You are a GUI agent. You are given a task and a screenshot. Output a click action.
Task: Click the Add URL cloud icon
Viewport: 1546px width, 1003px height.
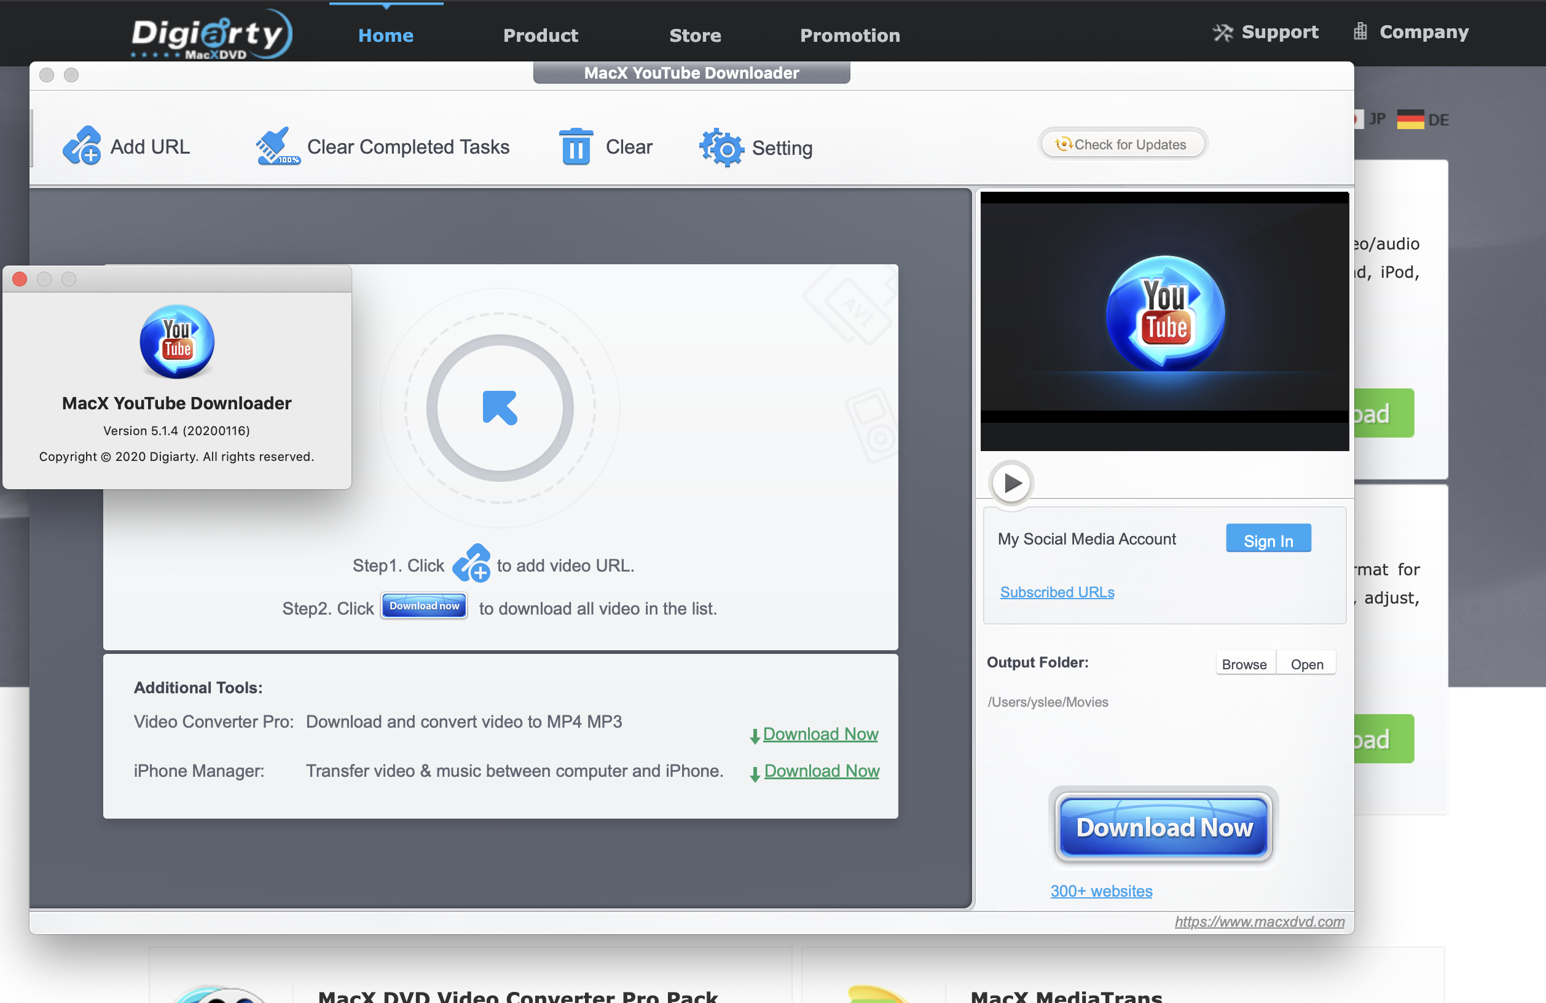click(82, 146)
